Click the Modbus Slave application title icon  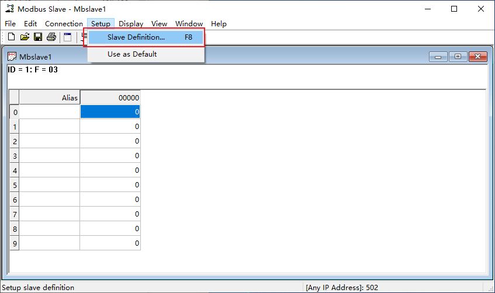click(9, 9)
